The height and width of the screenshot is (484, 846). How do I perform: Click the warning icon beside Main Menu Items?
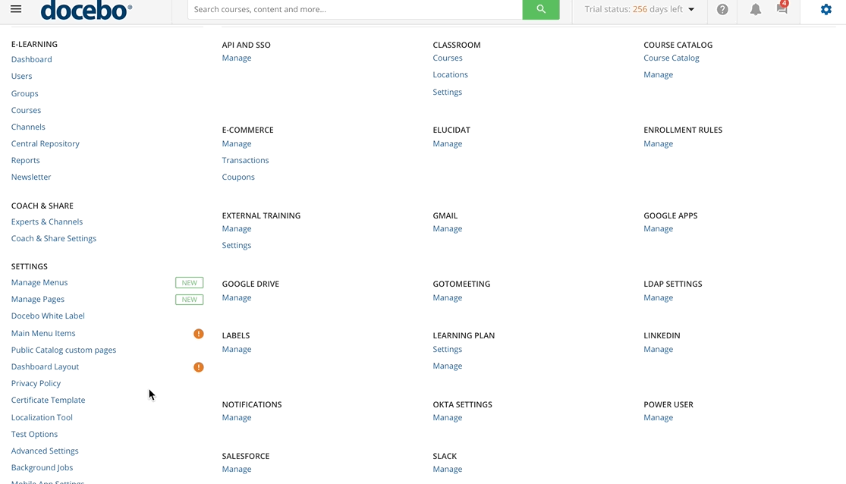click(199, 334)
